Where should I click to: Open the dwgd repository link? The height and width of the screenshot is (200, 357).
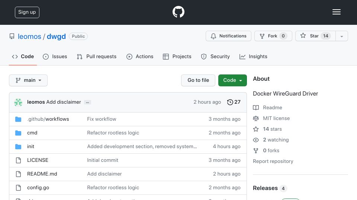tap(56, 36)
